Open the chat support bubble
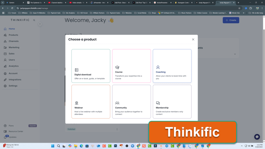The height and width of the screenshot is (149, 265). coord(257,137)
